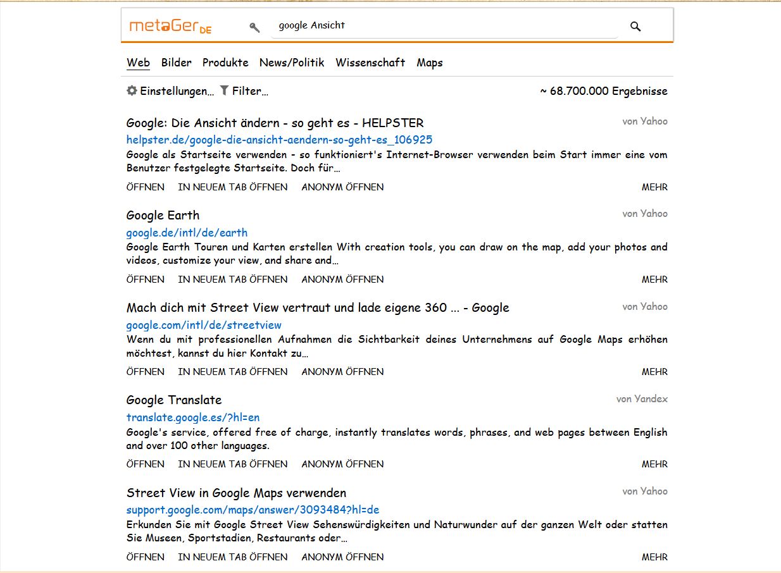Click ÖFFNEN under 'Street View in Google Maps'
This screenshot has height=573, width=781.
[145, 557]
